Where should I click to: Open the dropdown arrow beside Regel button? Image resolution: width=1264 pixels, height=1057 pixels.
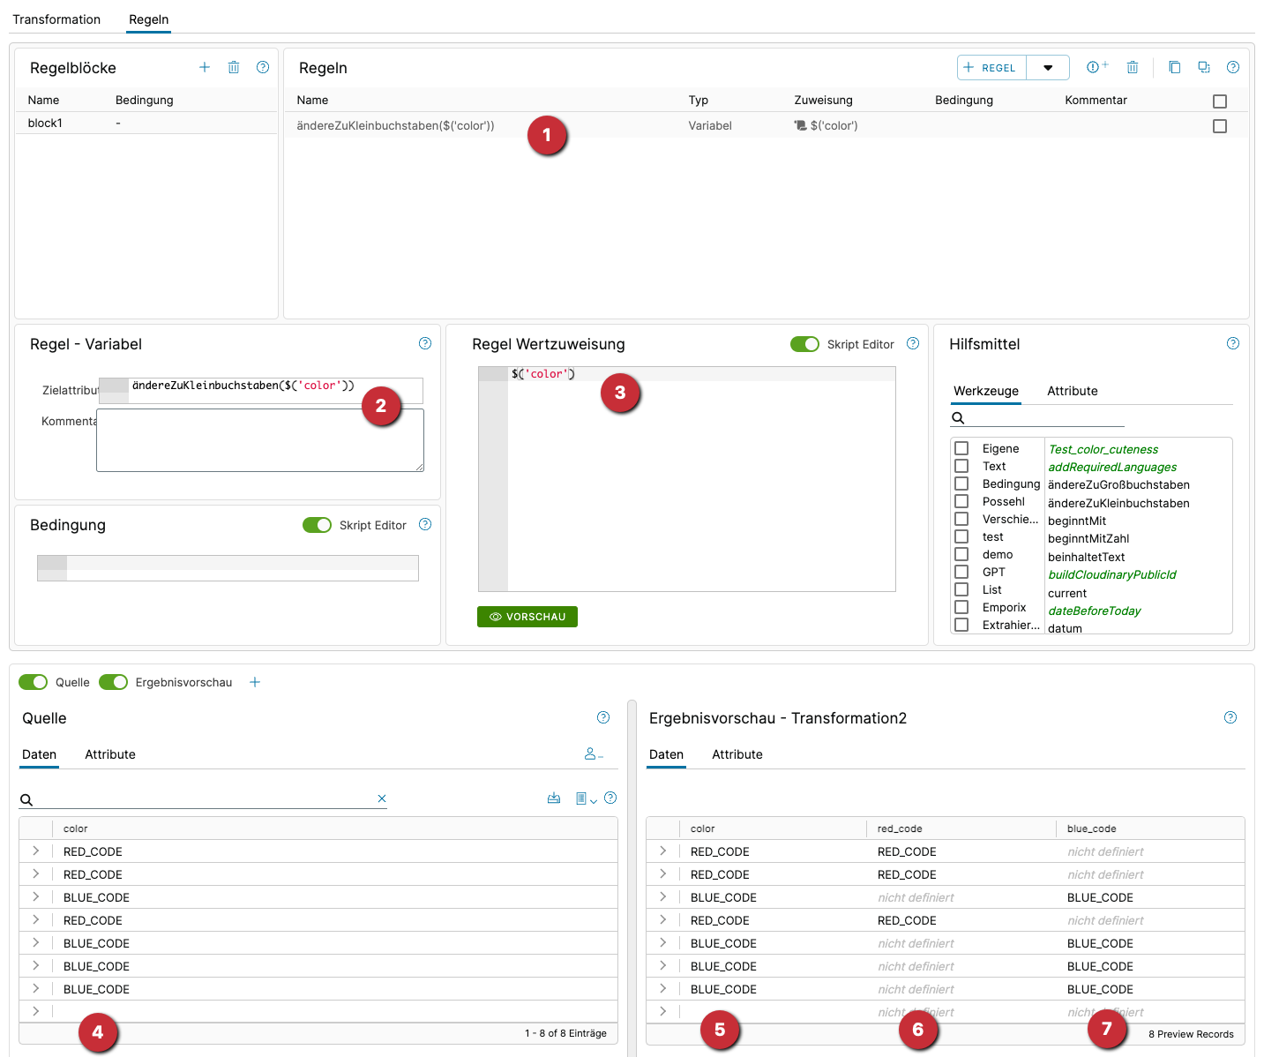(1048, 68)
